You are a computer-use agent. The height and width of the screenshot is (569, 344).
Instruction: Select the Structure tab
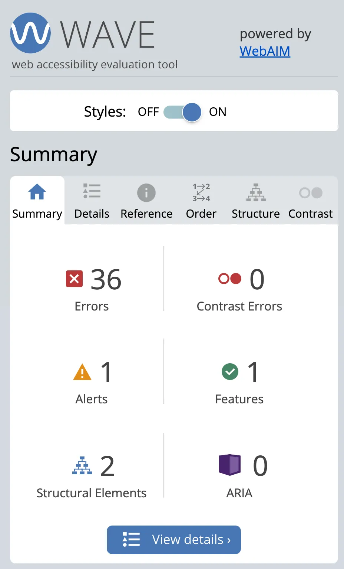[255, 201]
